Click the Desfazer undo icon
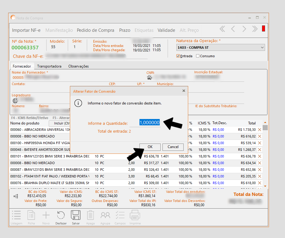Viewport: 285px width, 238px height. [x=61, y=215]
